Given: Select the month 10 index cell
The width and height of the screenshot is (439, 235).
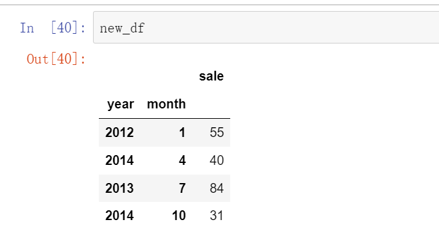Looking at the screenshot, I should (x=179, y=216).
